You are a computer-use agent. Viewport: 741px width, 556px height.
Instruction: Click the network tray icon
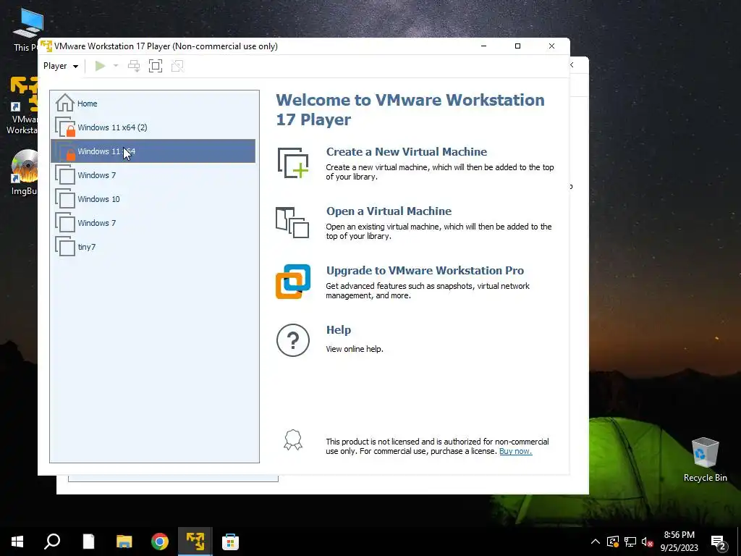point(630,542)
